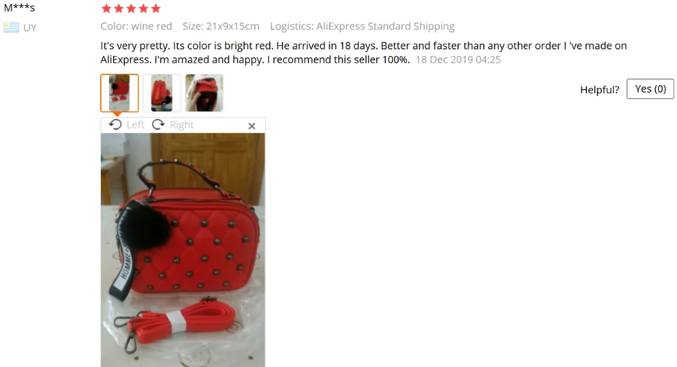Image resolution: width=677 pixels, height=367 pixels.
Task: Open the second review photo thumbnail
Action: [162, 93]
